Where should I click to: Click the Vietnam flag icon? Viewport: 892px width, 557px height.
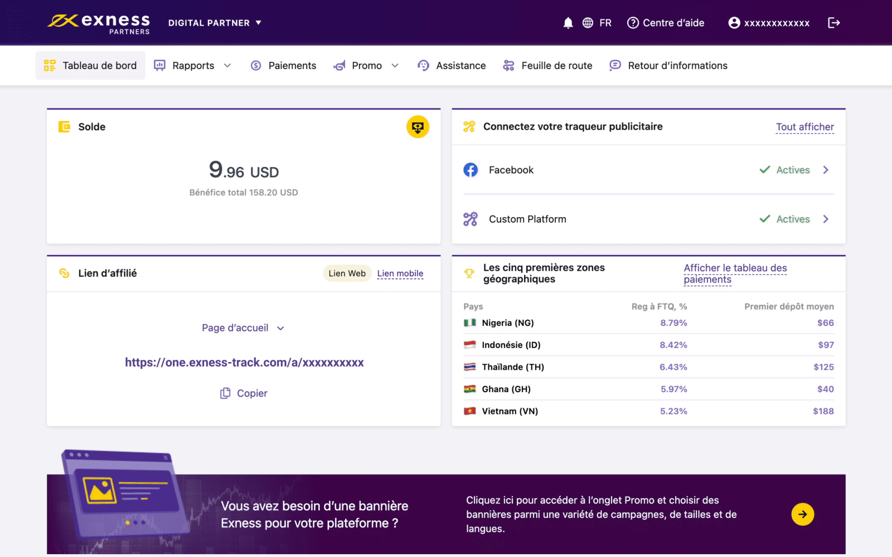(x=470, y=411)
